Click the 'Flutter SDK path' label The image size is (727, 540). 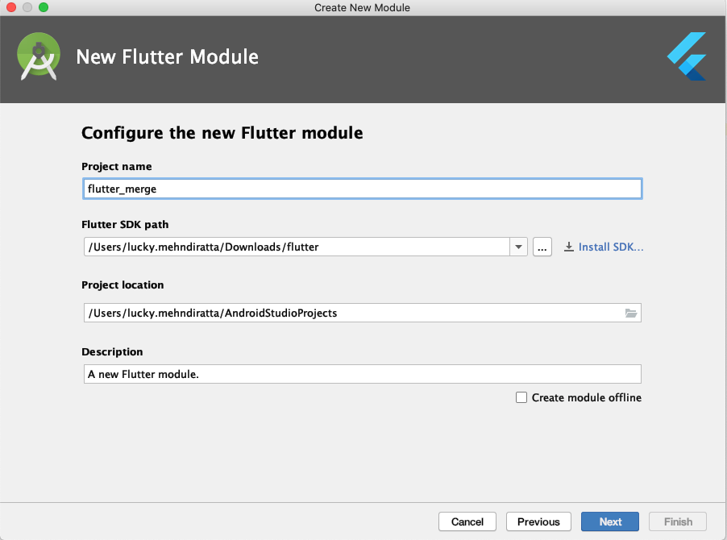coord(125,224)
